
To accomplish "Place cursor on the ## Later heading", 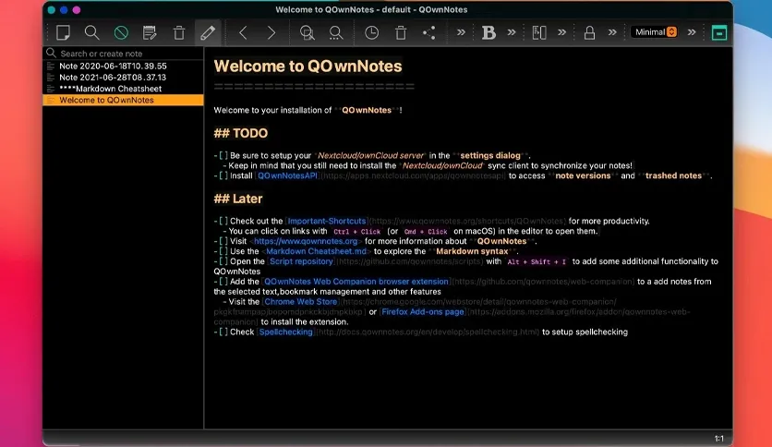I will [238, 199].
